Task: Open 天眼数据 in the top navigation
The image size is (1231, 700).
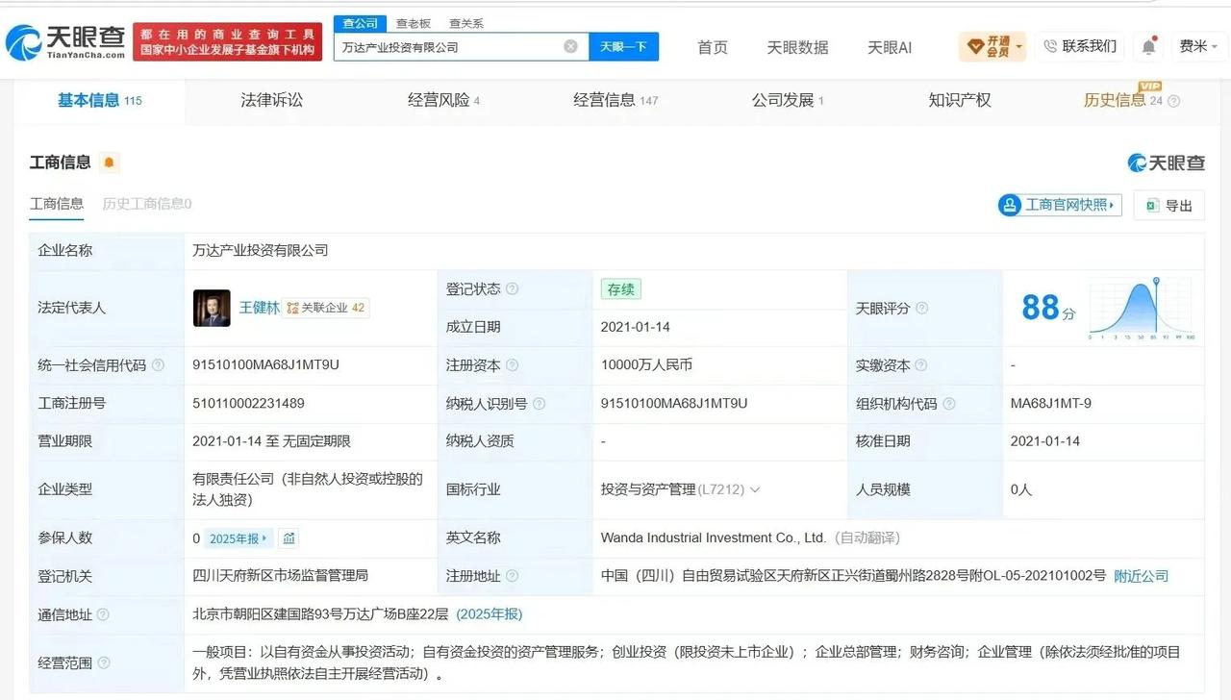Action: pyautogui.click(x=797, y=47)
